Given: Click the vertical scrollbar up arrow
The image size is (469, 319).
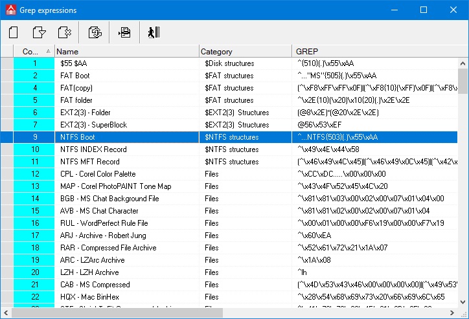Looking at the screenshot, I should [x=463, y=63].
